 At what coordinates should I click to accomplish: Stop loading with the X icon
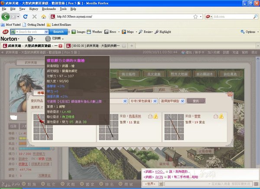35,17
